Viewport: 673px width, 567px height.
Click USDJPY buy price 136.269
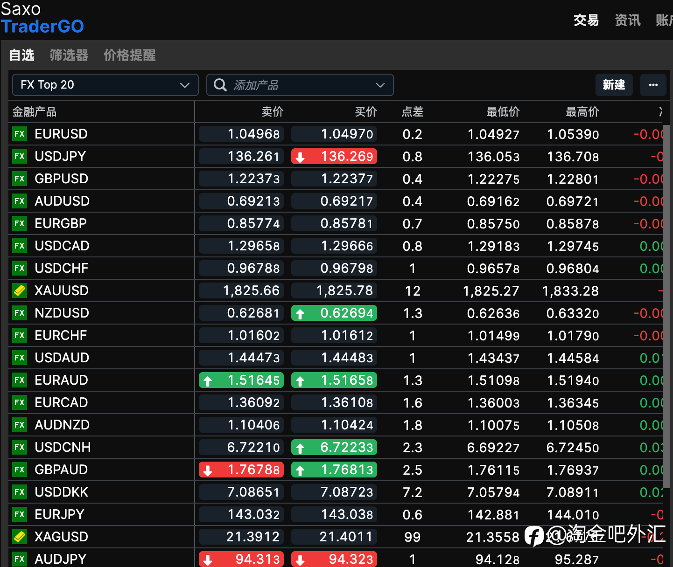click(x=334, y=156)
